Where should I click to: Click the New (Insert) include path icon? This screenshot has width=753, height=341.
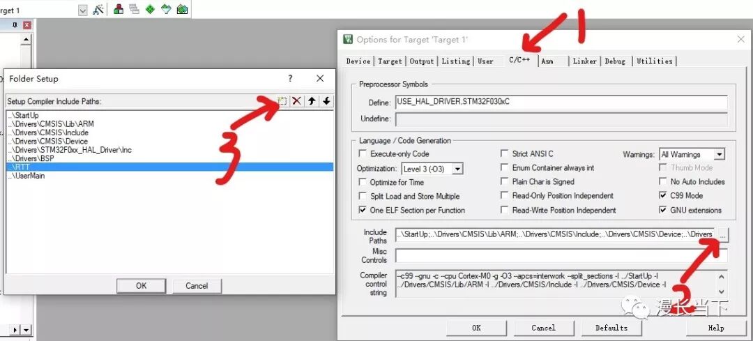tap(282, 101)
